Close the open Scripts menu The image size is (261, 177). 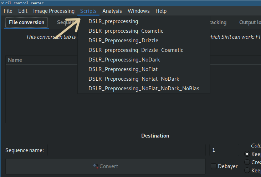coord(88,11)
